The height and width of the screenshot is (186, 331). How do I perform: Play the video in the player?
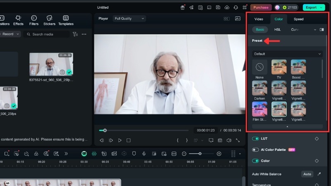tap(120, 140)
